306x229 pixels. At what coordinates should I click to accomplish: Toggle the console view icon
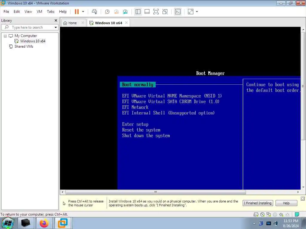click(178, 12)
